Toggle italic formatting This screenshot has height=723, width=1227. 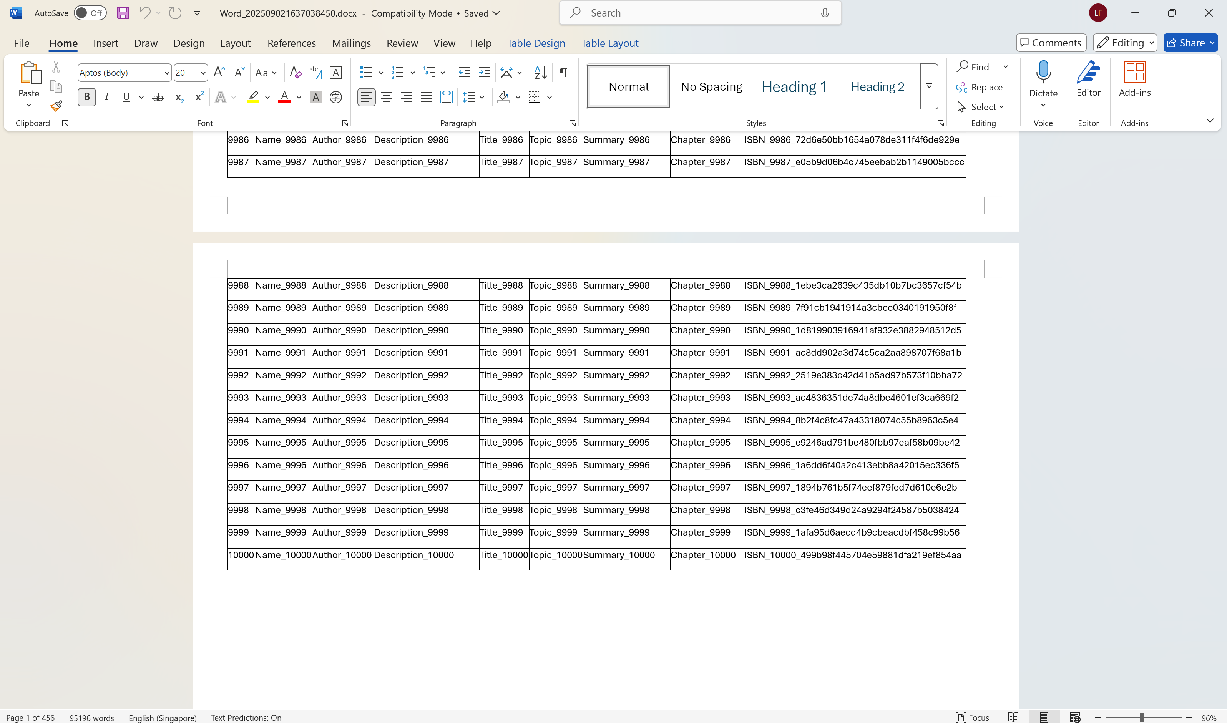pos(107,98)
